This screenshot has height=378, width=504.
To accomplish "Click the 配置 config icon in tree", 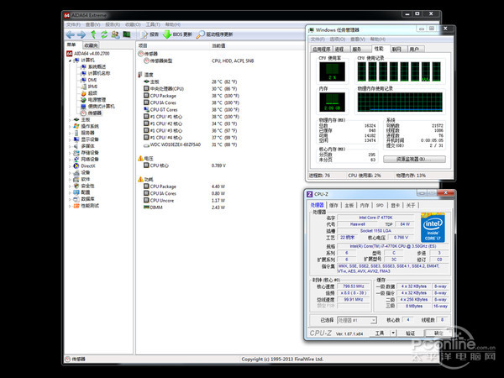I will pos(76,192).
